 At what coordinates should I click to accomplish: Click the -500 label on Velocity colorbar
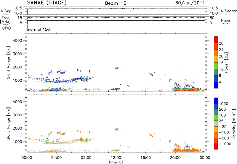[x=224, y=138]
